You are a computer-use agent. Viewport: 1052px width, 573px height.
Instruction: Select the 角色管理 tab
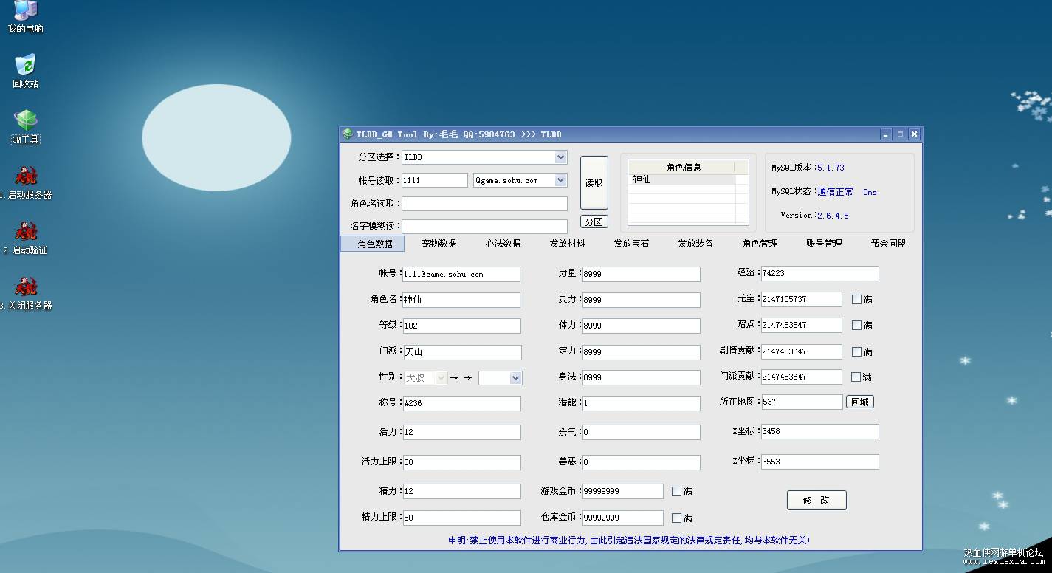pos(760,244)
